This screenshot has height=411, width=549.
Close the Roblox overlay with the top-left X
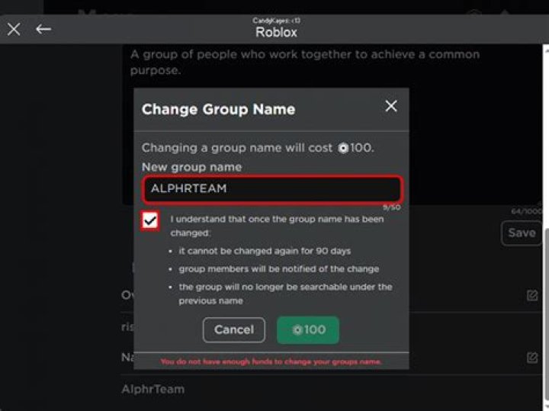14,29
